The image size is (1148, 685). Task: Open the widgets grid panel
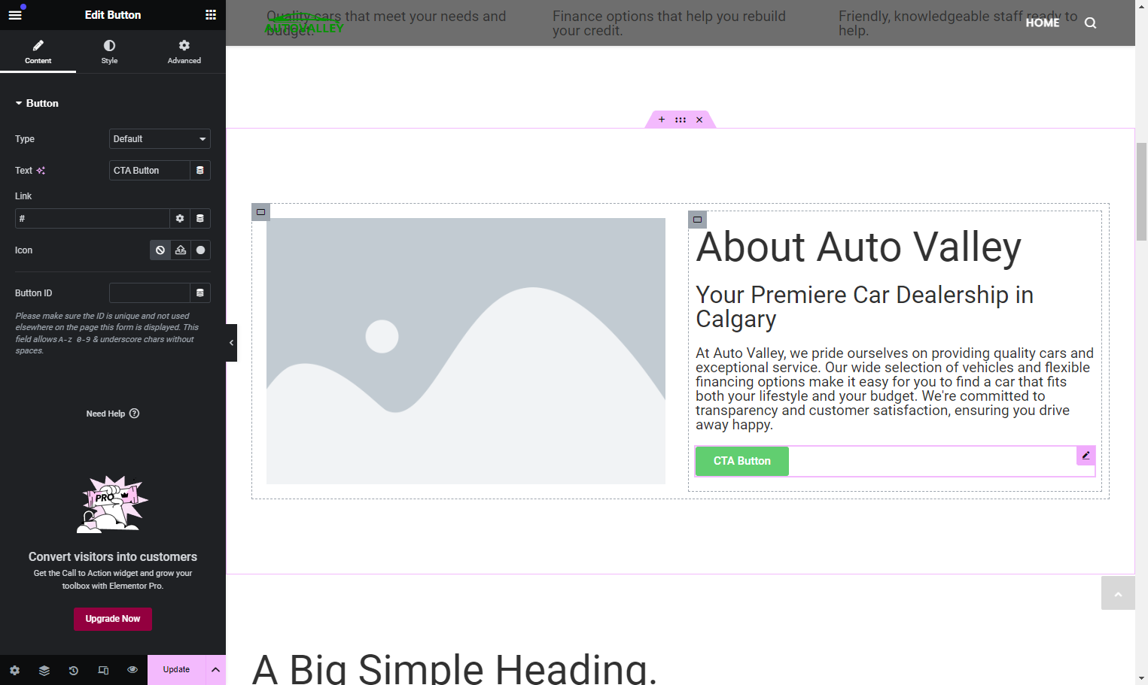click(x=211, y=15)
